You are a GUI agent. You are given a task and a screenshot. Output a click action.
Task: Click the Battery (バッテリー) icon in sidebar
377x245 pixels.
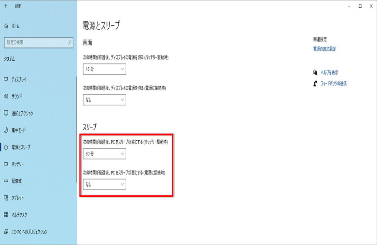pyautogui.click(x=6, y=164)
